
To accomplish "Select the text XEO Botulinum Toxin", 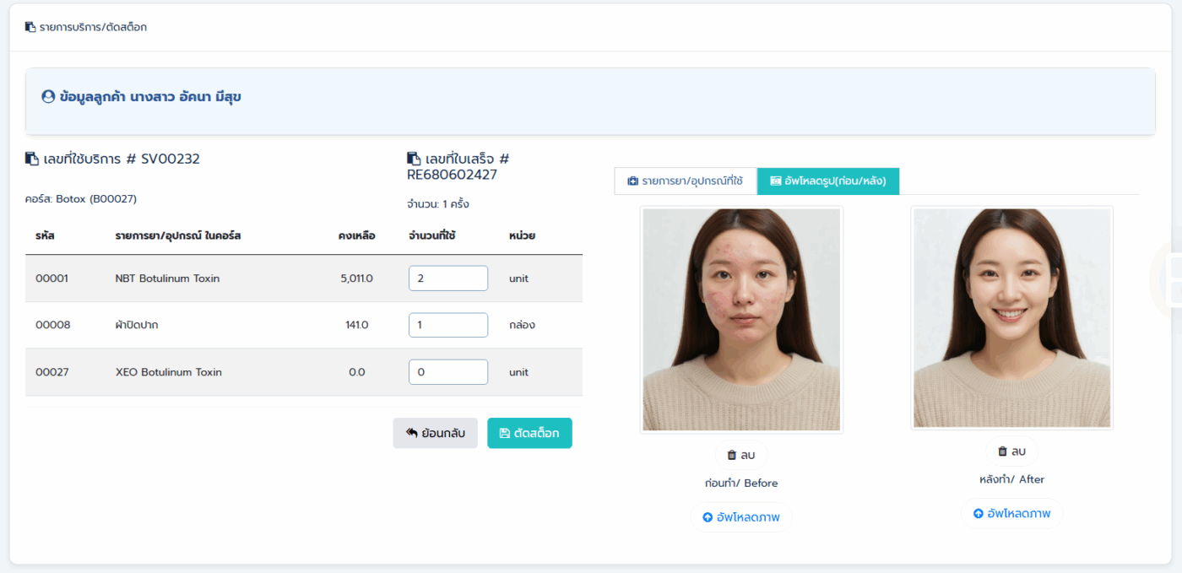I will 169,372.
